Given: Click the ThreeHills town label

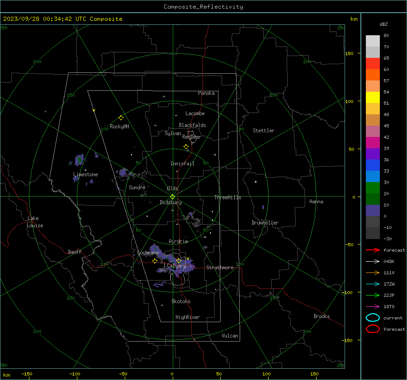Looking at the screenshot, I should (x=227, y=197).
